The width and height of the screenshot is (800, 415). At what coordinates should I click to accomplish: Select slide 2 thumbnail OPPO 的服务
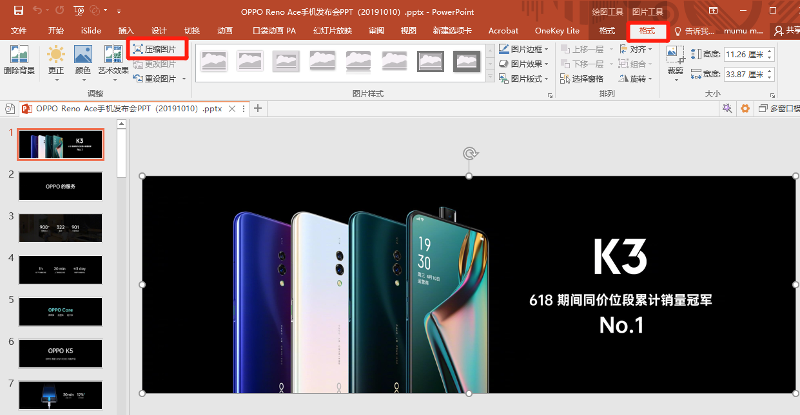[x=61, y=186]
